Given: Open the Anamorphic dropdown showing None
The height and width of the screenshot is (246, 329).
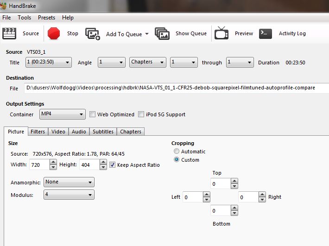Looking at the screenshot, I should click(69, 182).
